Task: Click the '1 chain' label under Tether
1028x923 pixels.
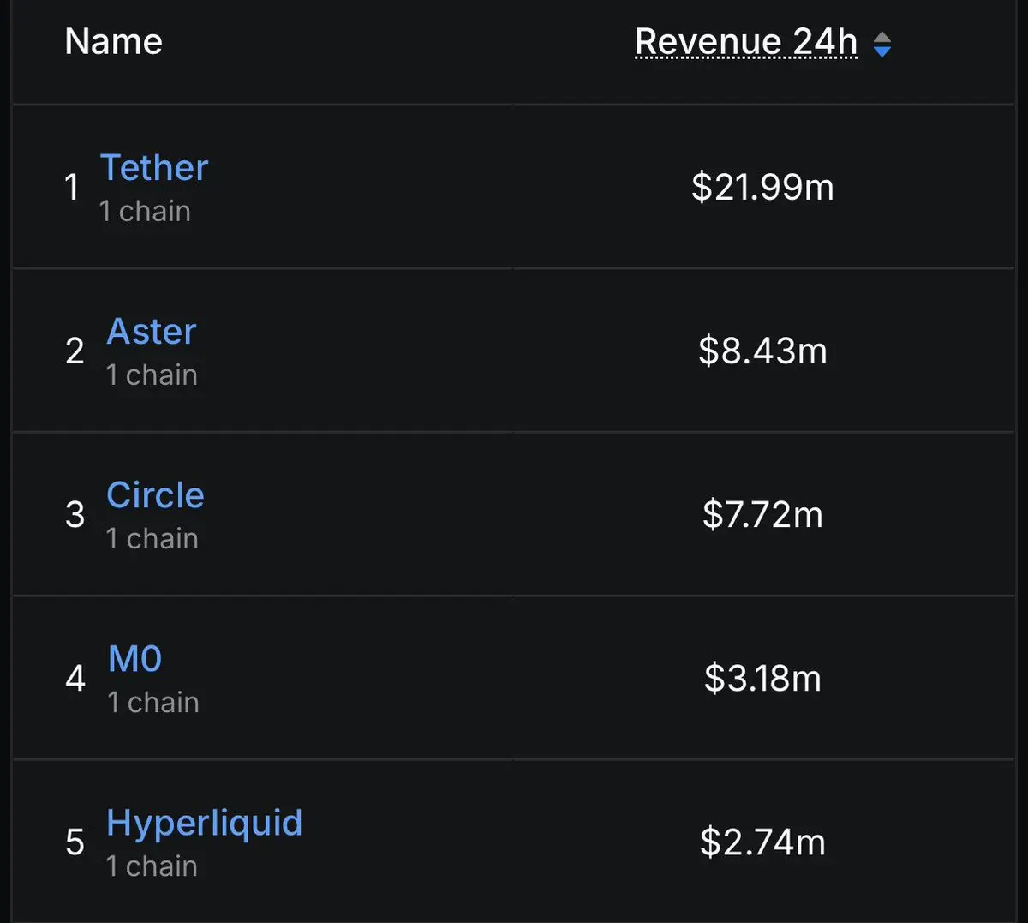Action: pyautogui.click(x=145, y=211)
